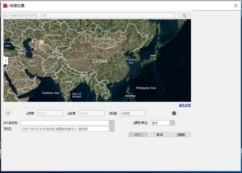Click the 经度 longitude field

point(91,113)
